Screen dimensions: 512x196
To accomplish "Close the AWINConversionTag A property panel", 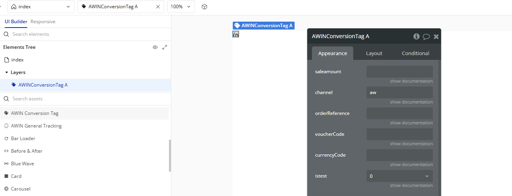I will coord(436,37).
